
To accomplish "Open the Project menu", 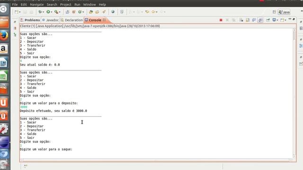I will 66,4.
